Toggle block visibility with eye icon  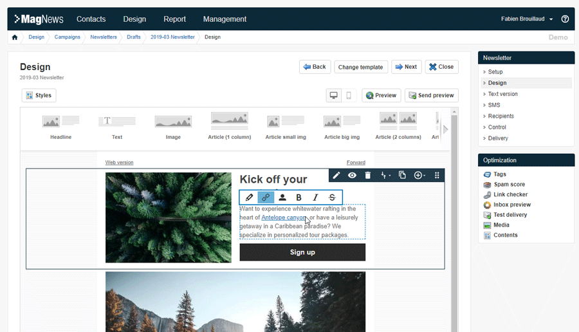[x=352, y=175]
